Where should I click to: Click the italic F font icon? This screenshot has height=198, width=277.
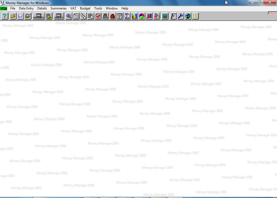coord(173,16)
